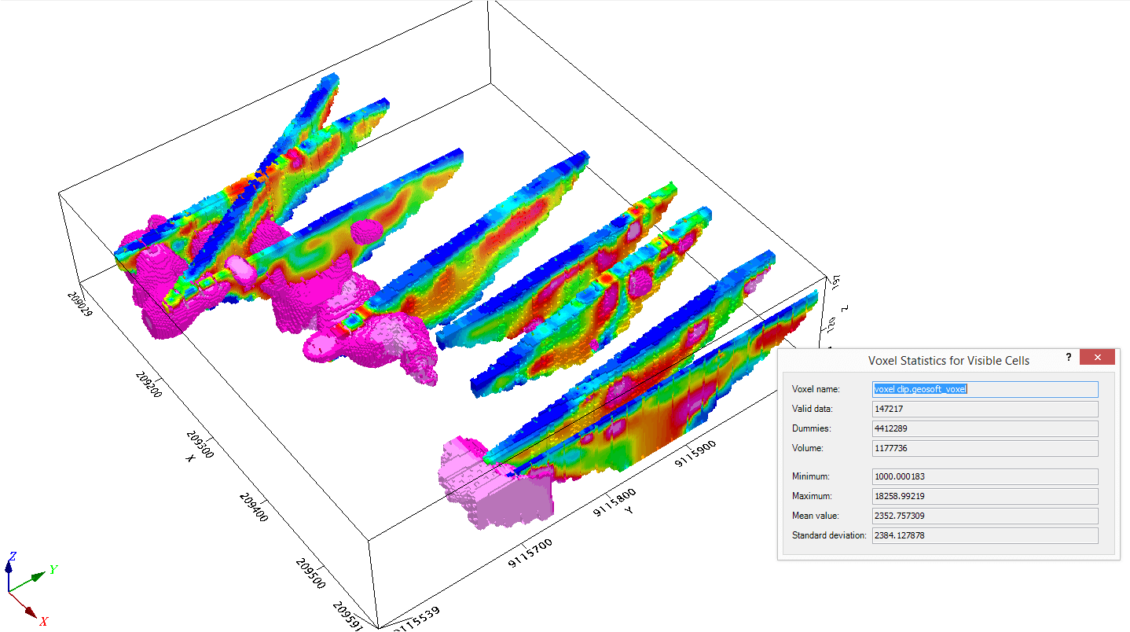Select the Volume value field
The width and height of the screenshot is (1130, 632).
(985, 448)
